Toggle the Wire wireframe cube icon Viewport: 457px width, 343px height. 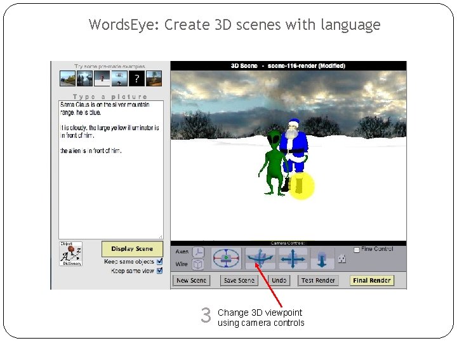[x=198, y=264]
